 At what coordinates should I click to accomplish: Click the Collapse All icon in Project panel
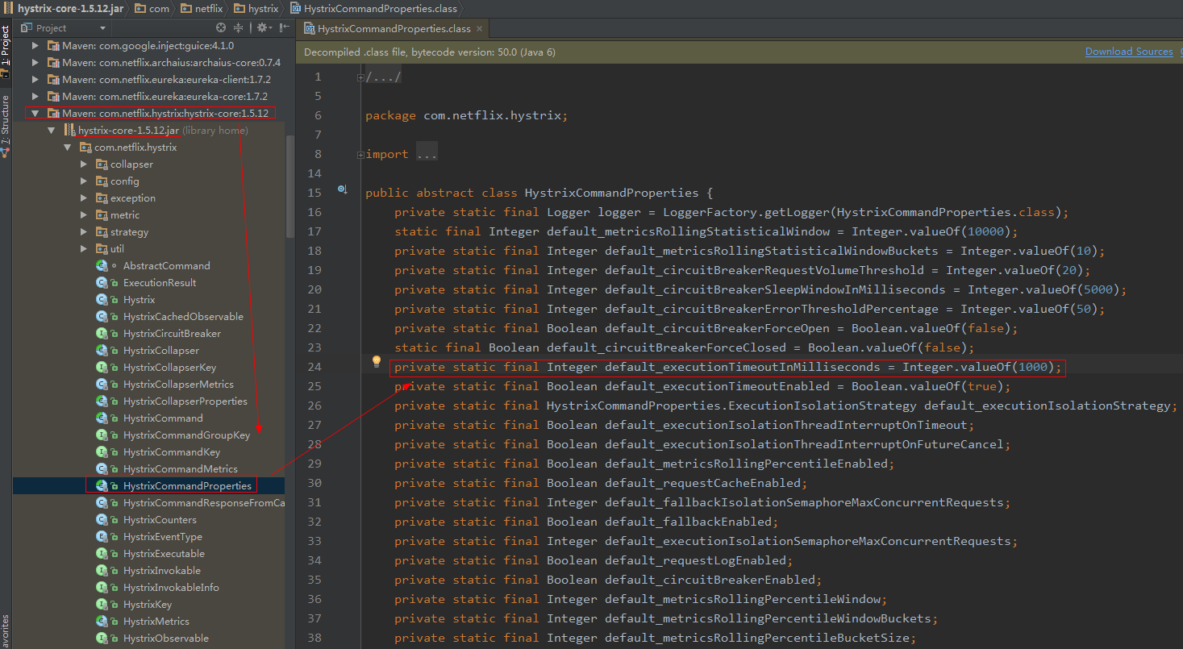click(239, 27)
